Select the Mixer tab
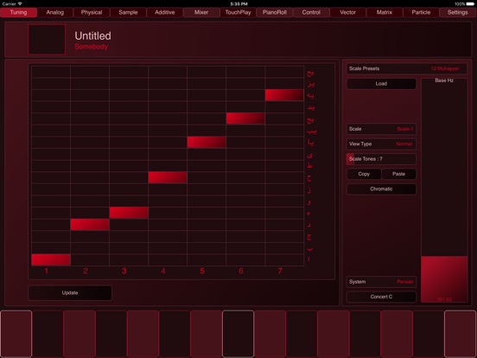 coord(201,12)
